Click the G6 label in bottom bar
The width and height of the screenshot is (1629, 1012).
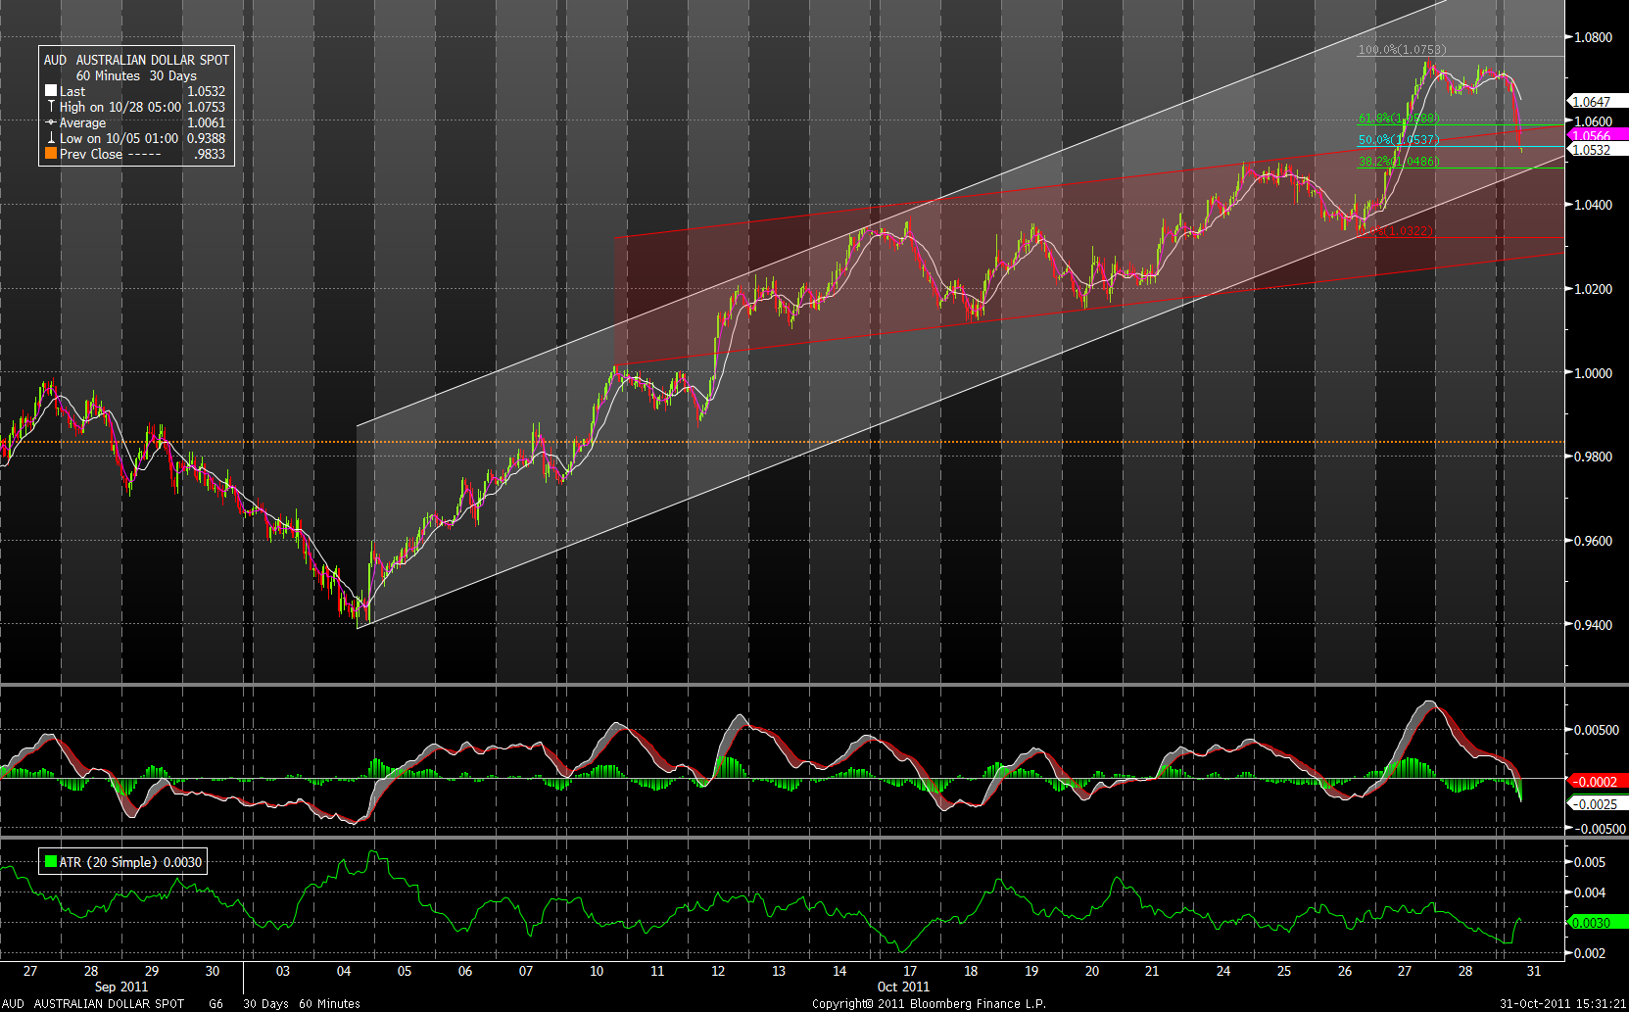tap(216, 1004)
